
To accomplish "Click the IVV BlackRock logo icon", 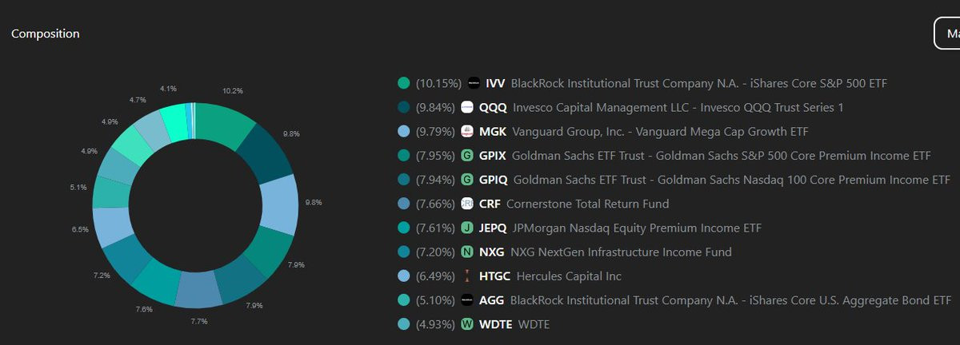I will click(x=474, y=83).
